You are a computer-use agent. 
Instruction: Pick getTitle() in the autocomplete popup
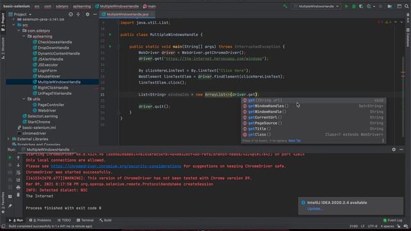[x=313, y=129]
